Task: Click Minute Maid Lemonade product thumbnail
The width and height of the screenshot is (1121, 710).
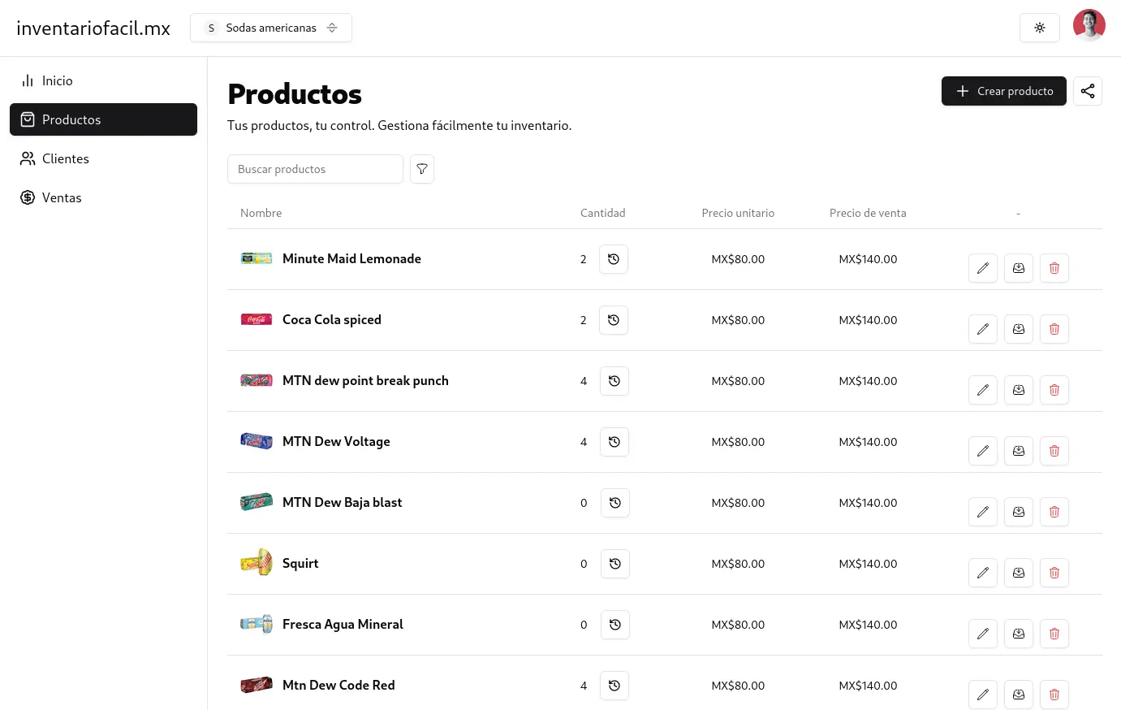Action: tap(257, 258)
